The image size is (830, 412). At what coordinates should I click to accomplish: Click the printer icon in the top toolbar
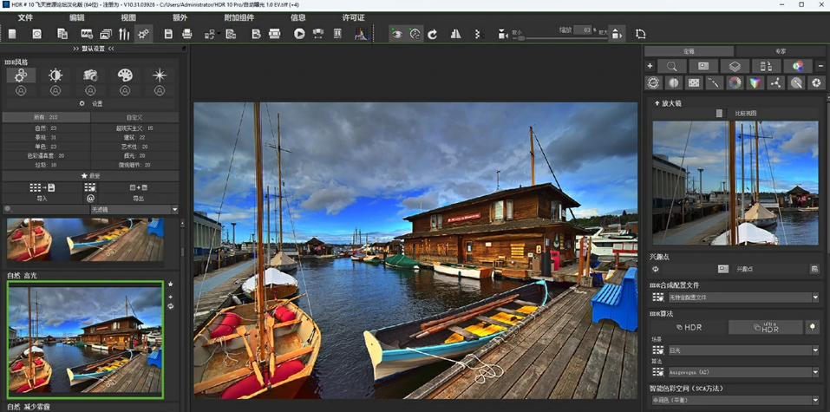[186, 34]
